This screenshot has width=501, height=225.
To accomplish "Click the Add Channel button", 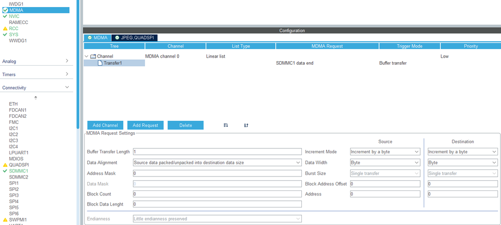I will coord(105,125).
